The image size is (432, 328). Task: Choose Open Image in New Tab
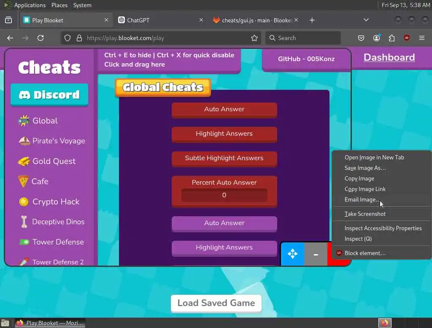tap(381, 158)
